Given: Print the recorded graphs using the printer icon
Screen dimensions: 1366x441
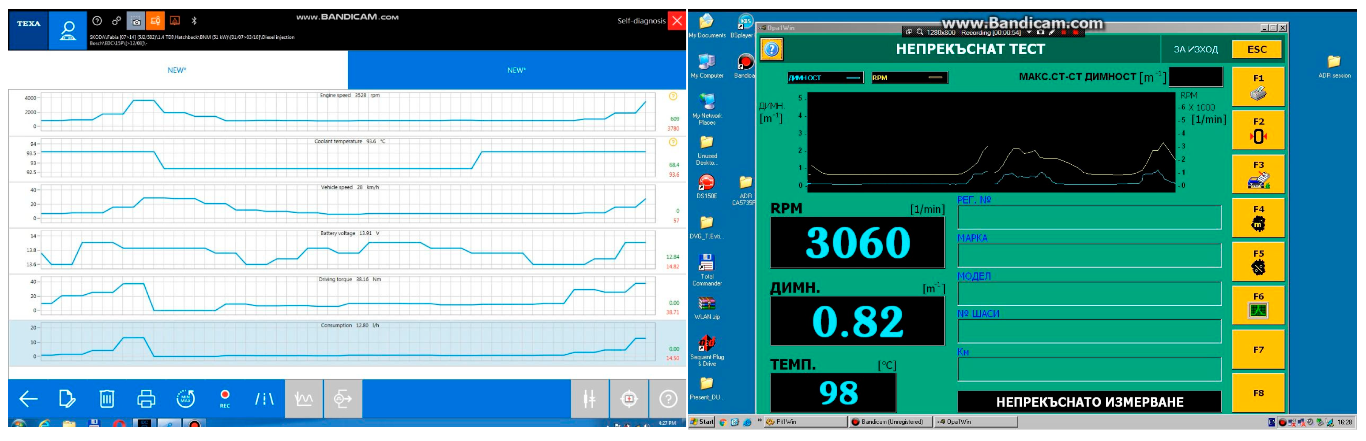Looking at the screenshot, I should click(147, 400).
